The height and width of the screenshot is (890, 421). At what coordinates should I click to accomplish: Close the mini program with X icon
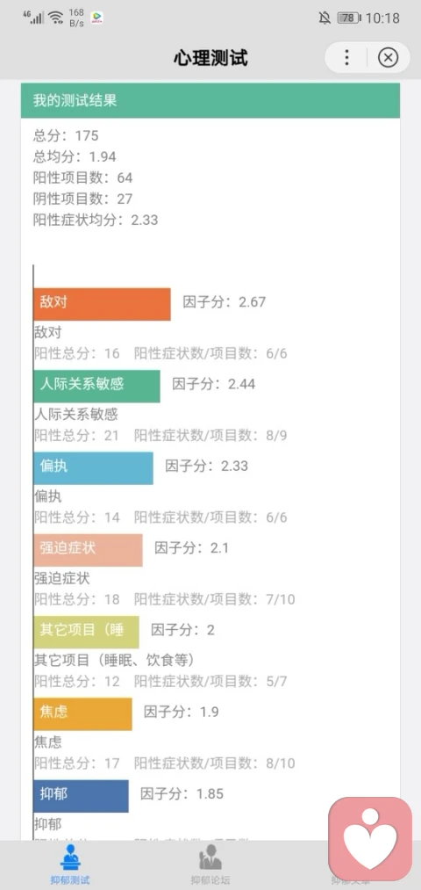tap(389, 57)
